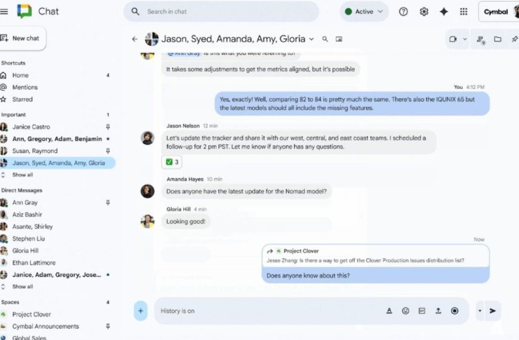Open the Active status dropdown
519x340 pixels.
click(364, 11)
